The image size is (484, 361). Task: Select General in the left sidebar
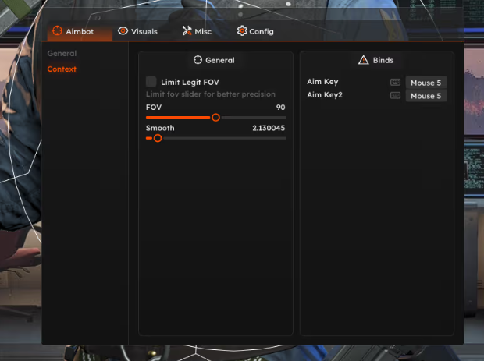pyautogui.click(x=62, y=54)
